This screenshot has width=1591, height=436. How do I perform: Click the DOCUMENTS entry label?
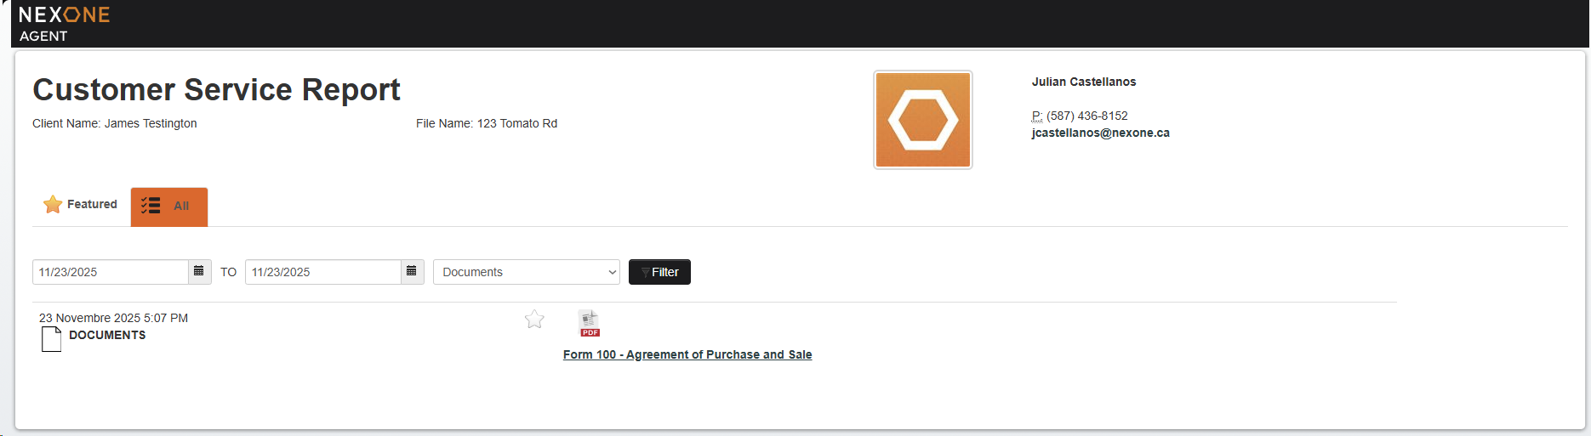(107, 335)
